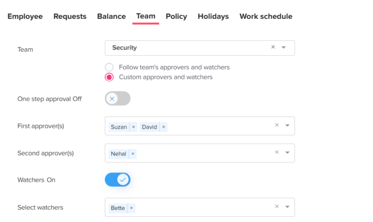Turn off the Watchers switch
Viewport: 373px width, 222px height.
click(118, 180)
